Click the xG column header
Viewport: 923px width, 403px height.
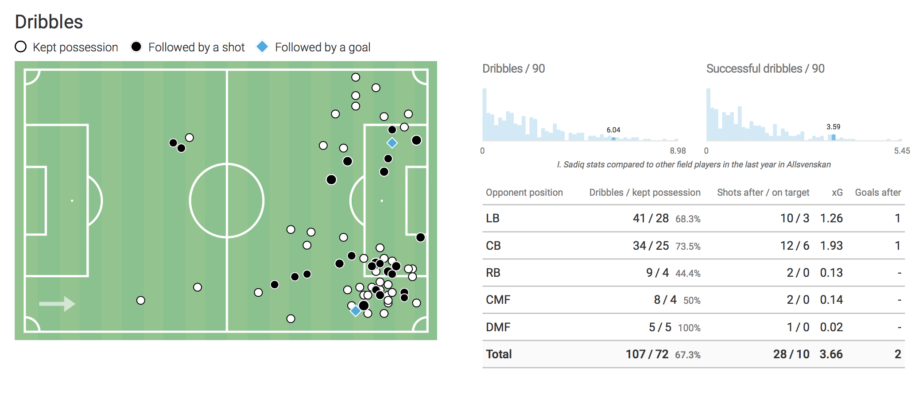pos(837,193)
